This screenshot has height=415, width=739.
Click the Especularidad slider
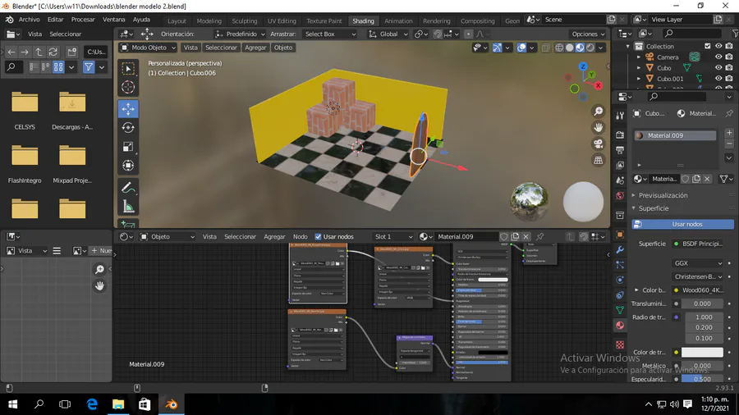point(702,379)
